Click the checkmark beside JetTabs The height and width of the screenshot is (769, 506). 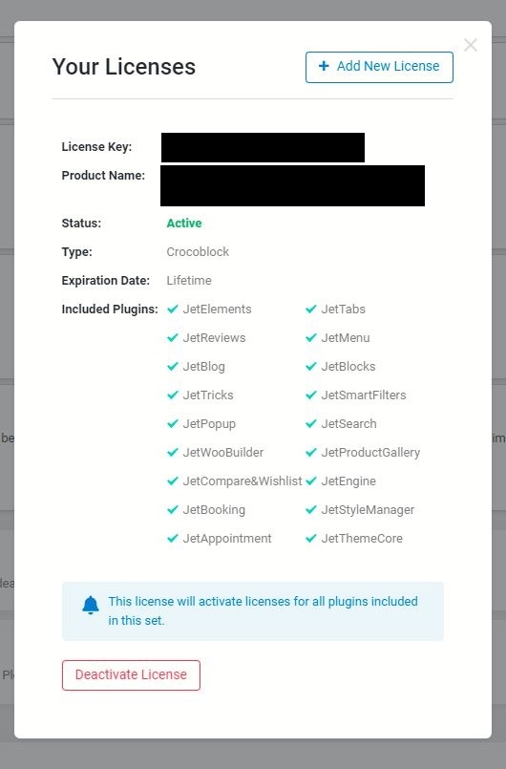point(311,309)
